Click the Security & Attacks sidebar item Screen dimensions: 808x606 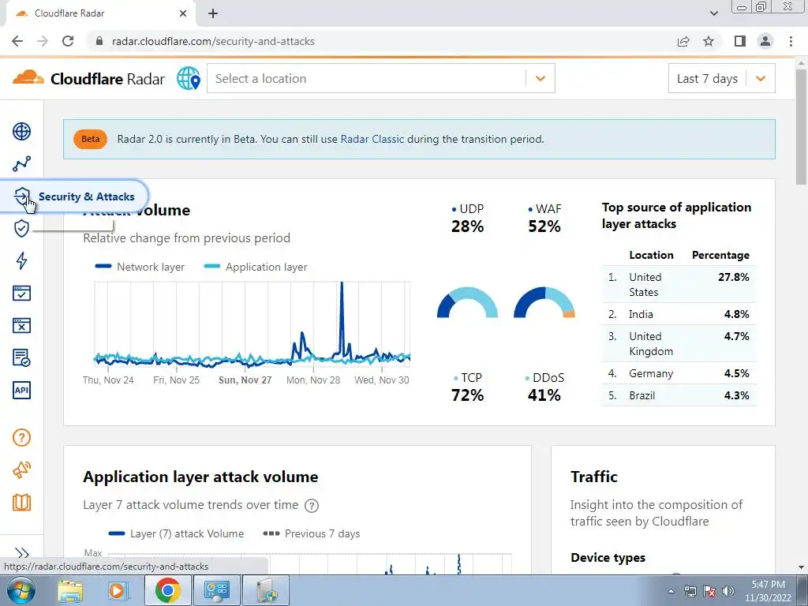[x=74, y=196]
